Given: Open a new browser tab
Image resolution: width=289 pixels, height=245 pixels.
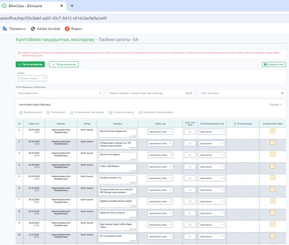Looking at the screenshot, I should [72, 6].
